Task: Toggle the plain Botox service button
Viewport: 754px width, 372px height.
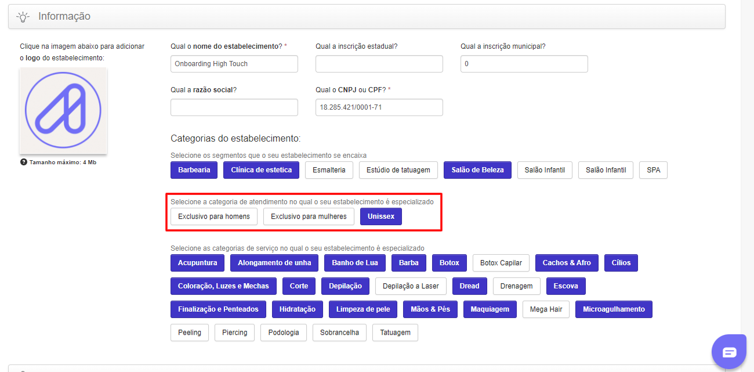Action: [x=449, y=263]
